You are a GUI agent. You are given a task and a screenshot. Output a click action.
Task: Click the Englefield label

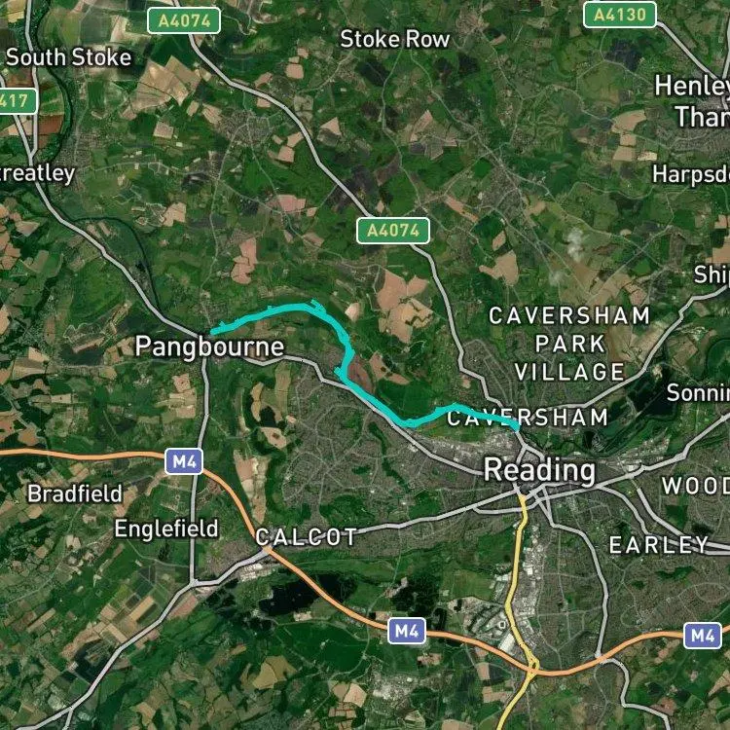166,529
